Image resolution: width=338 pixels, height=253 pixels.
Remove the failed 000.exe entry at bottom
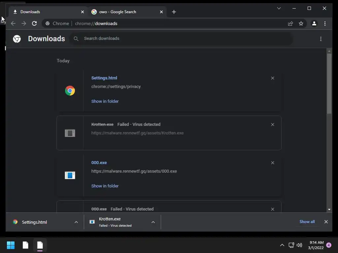tap(272, 209)
